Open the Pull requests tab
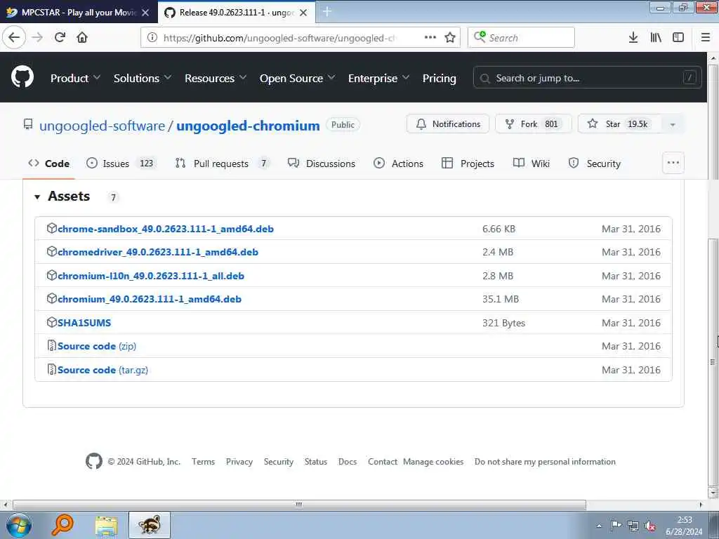This screenshot has height=539, width=719. click(x=223, y=163)
